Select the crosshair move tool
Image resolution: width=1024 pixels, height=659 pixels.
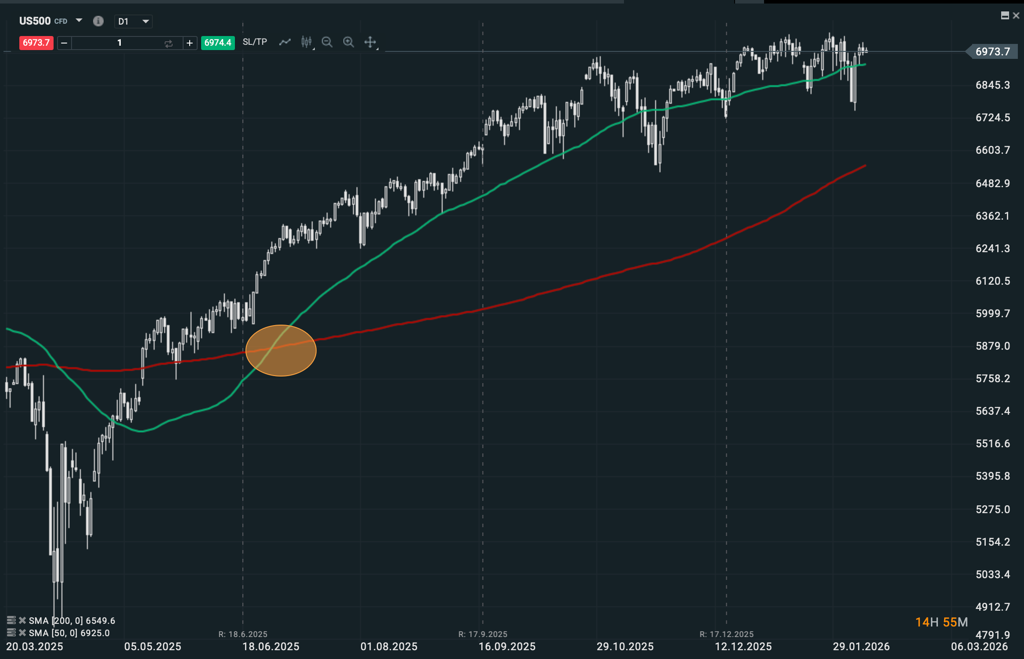[x=370, y=42]
